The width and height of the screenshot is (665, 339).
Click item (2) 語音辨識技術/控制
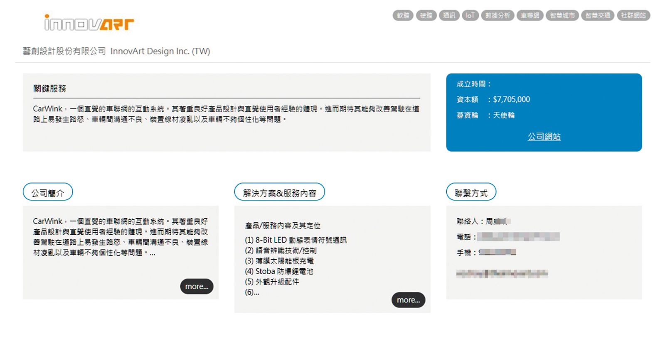[281, 251]
